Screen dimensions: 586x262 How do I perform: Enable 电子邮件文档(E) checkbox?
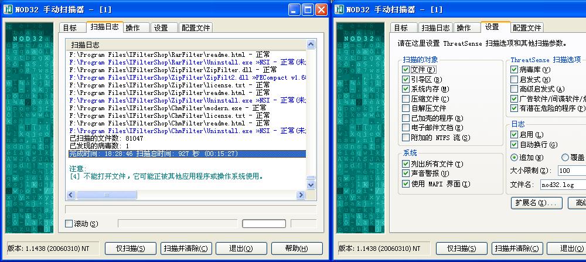pos(406,128)
